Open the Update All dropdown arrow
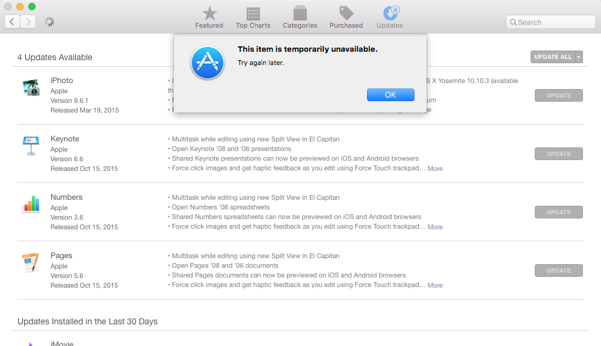The width and height of the screenshot is (601, 346). pyautogui.click(x=579, y=57)
